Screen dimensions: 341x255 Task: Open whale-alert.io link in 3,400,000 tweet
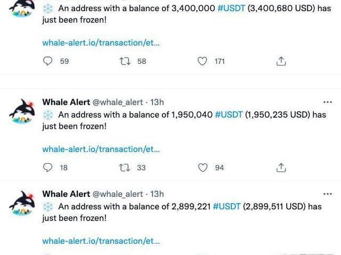[101, 43]
